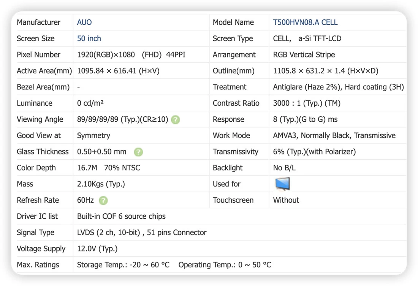Image resolution: width=418 pixels, height=286 pixels.
Task: Click the help icon beside Viewing Angle value
Action: click(176, 119)
